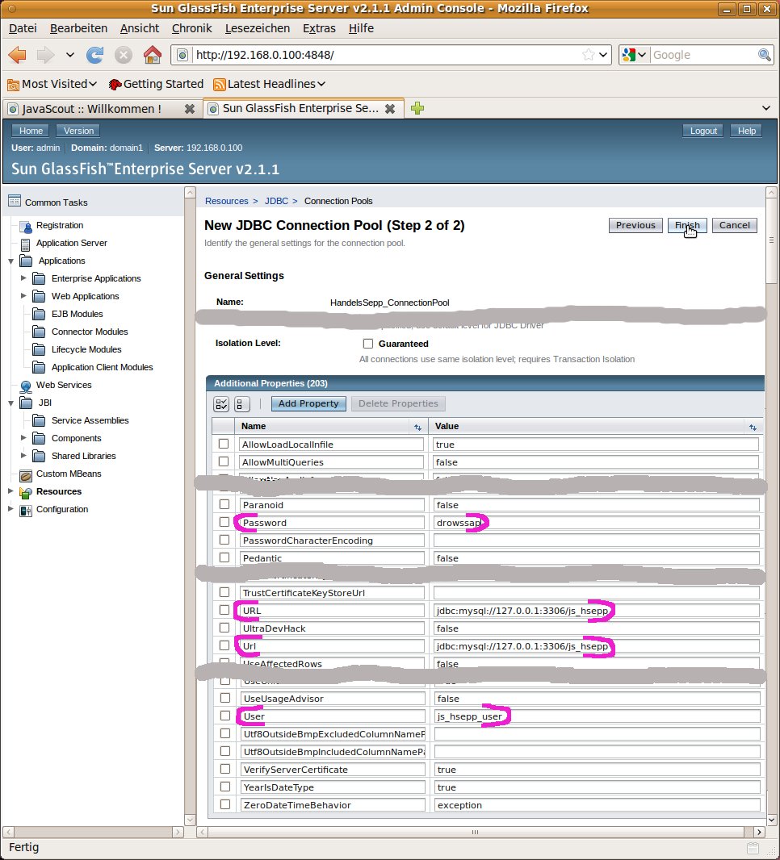Click the Firefox reload page icon

click(94, 55)
